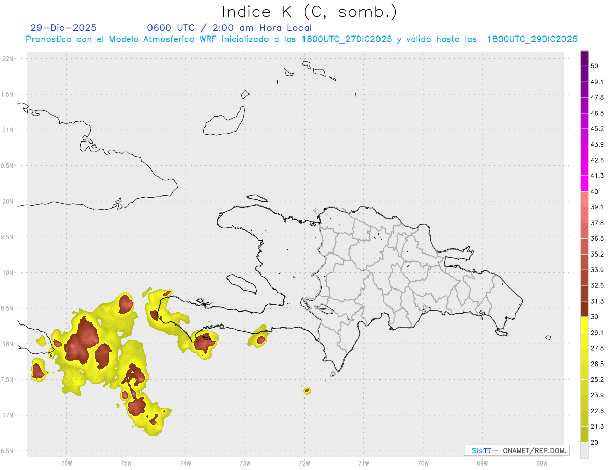The width and height of the screenshot is (608, 470).
Task: Click the map title "Indice K (C, somb.)"
Action: (x=309, y=12)
